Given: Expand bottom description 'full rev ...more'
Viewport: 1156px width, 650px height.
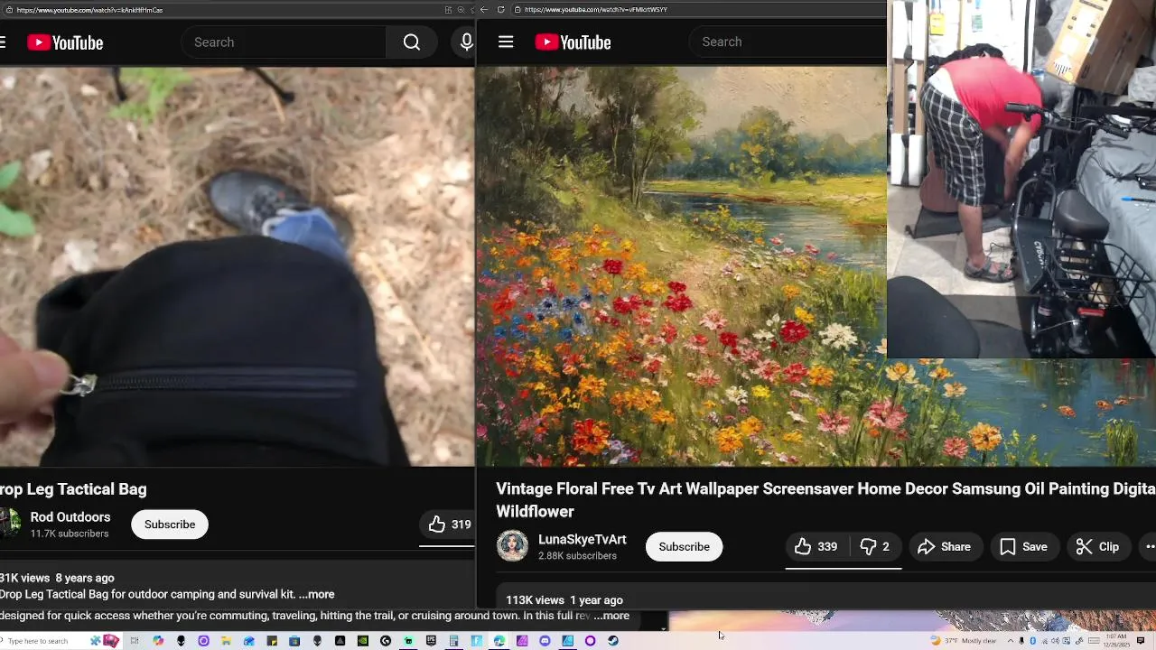Looking at the screenshot, I should [611, 616].
